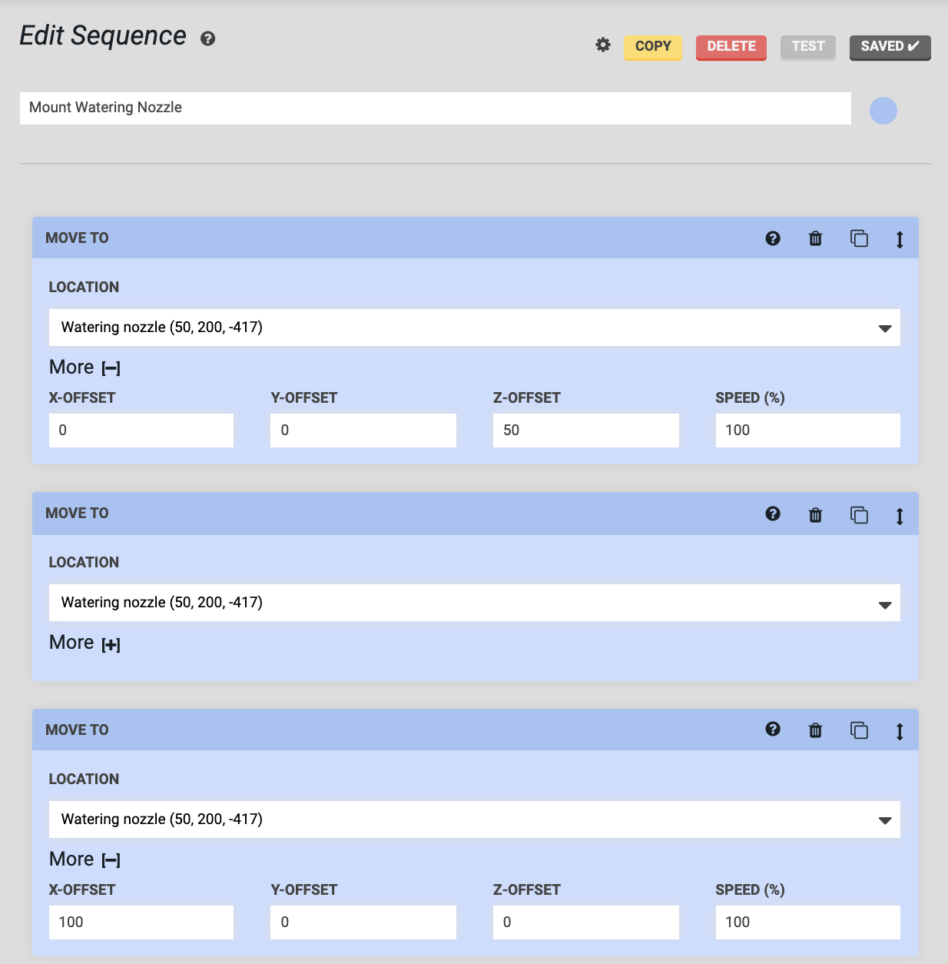Pick sequence color with blue circle swatch
Viewport: 948px width, 964px height.
pos(883,111)
